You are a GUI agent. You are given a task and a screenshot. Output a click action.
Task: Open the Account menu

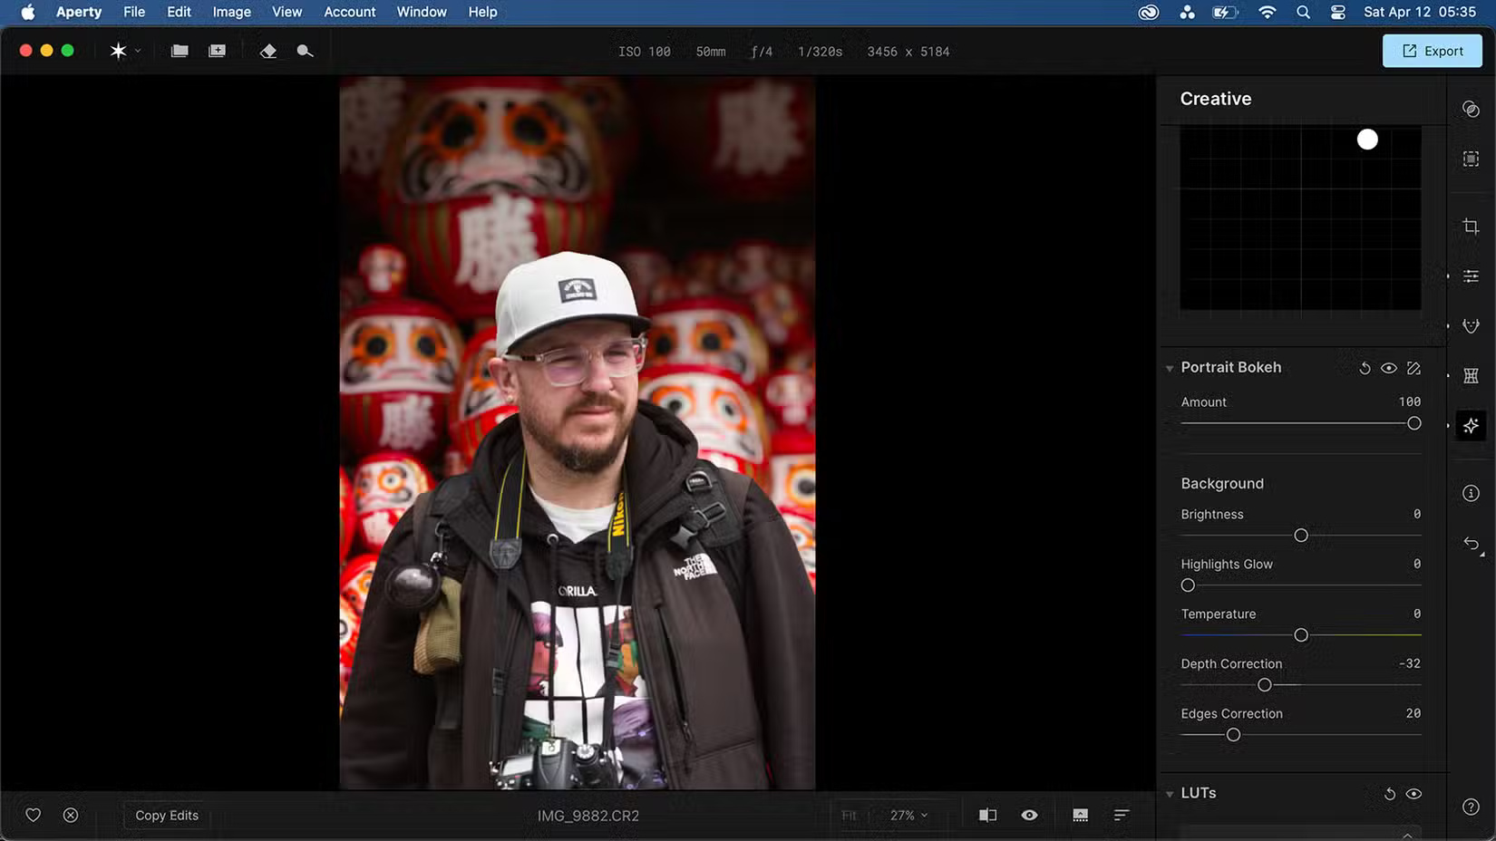click(x=349, y=12)
